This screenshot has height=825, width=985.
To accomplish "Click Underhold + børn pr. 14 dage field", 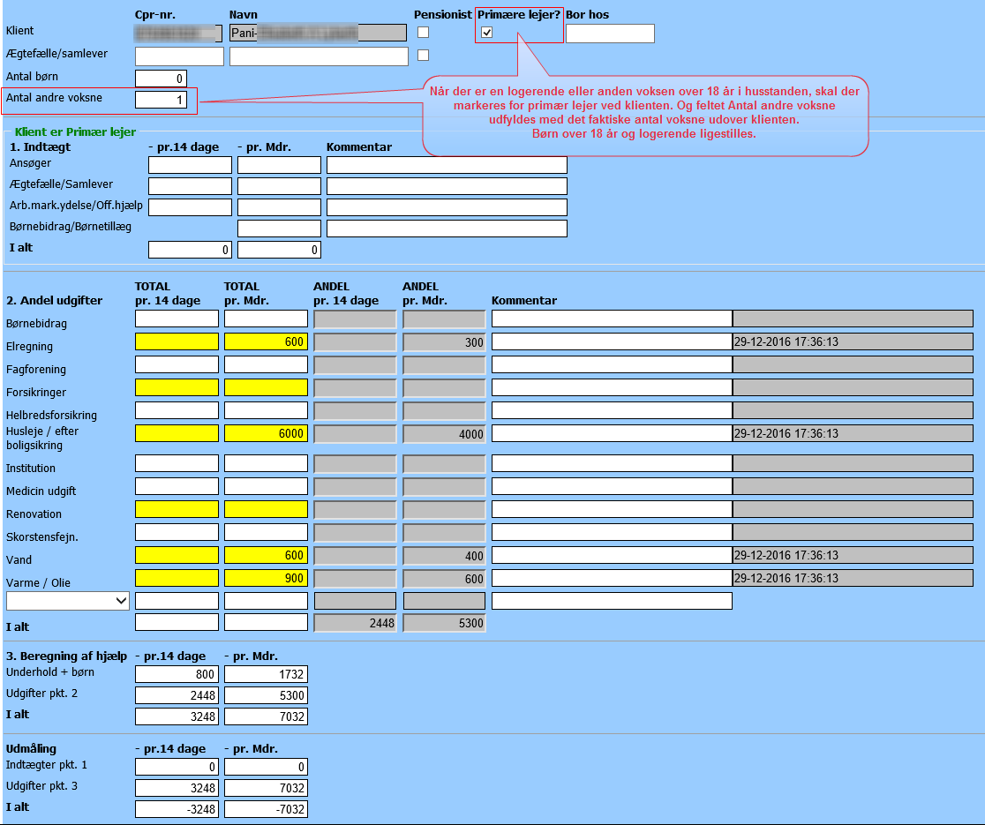I will pyautogui.click(x=177, y=674).
